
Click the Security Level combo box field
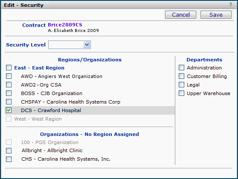pos(70,45)
